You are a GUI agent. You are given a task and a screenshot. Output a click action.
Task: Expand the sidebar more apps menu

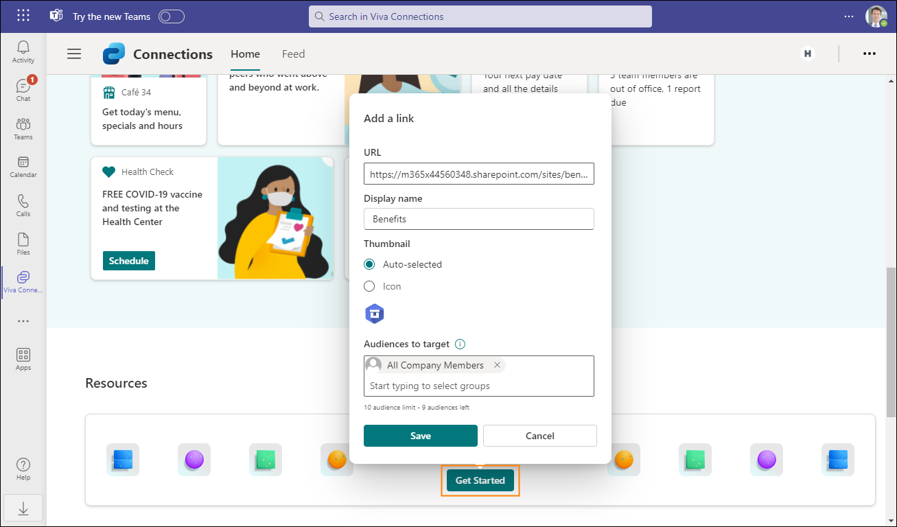click(x=23, y=320)
